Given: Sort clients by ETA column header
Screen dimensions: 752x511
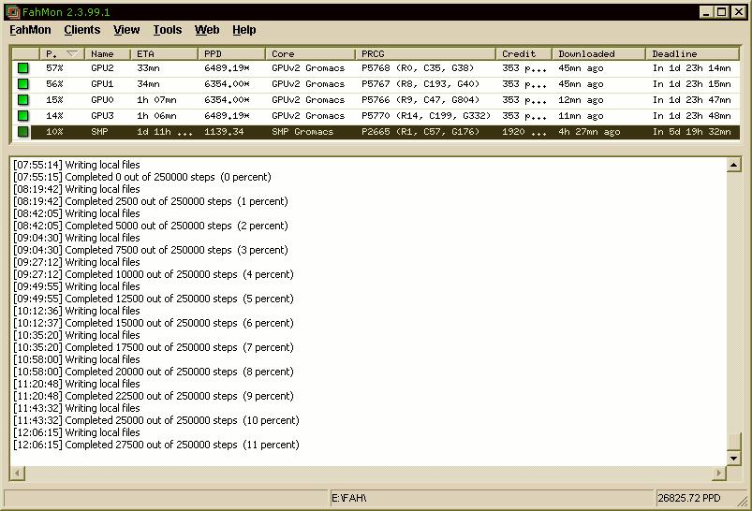Looking at the screenshot, I should coord(164,53).
